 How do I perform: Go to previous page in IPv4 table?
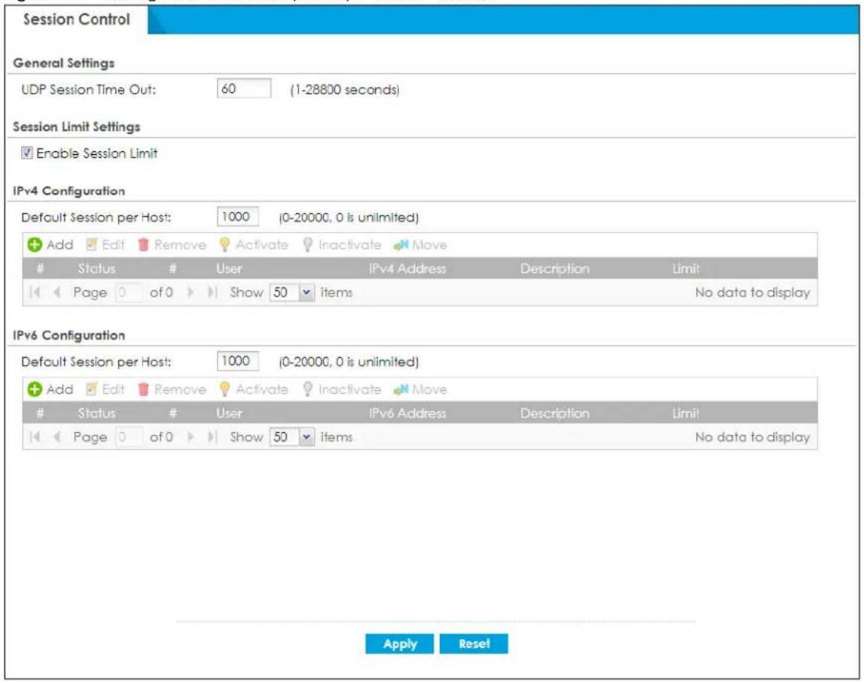56,292
